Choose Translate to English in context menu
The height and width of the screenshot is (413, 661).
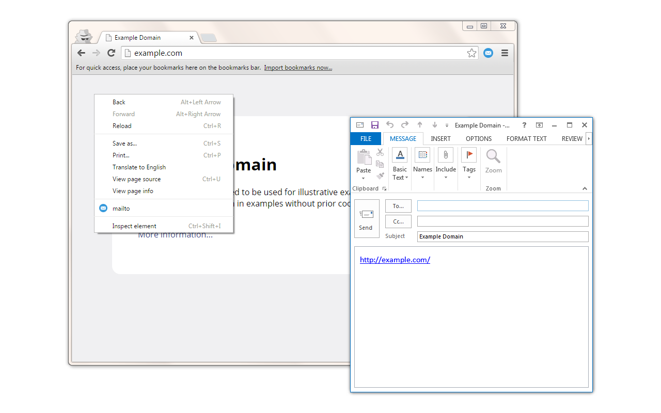164,167
